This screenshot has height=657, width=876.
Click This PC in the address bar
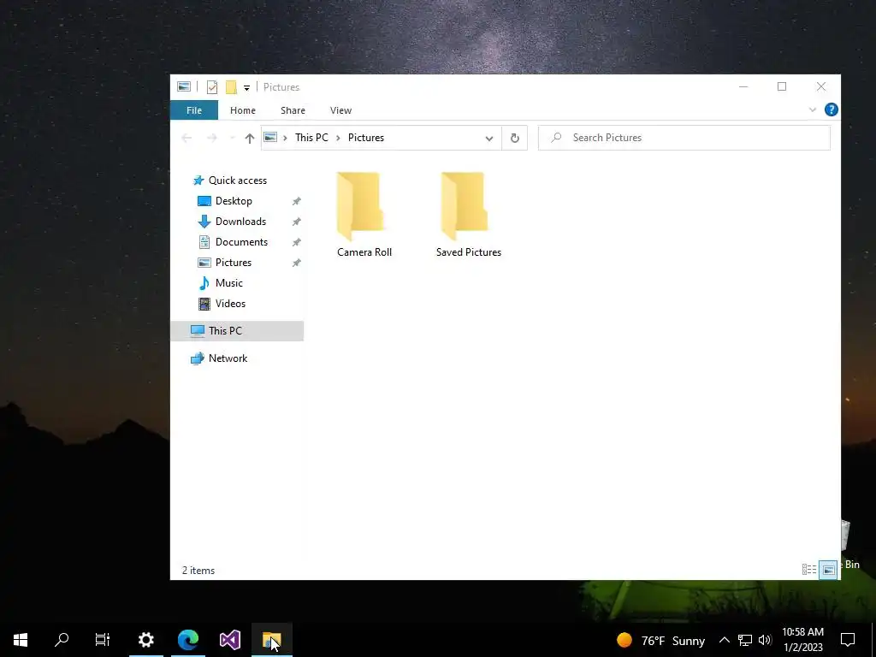pyautogui.click(x=311, y=138)
